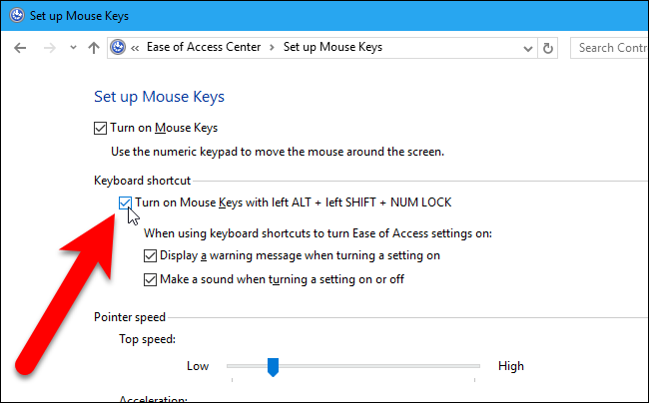Image resolution: width=649 pixels, height=403 pixels.
Task: Toggle Make a sound when turning setting on
Action: [151, 279]
